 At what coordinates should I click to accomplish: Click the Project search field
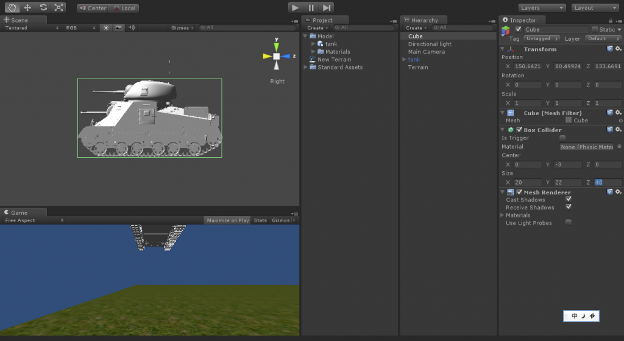[364, 28]
